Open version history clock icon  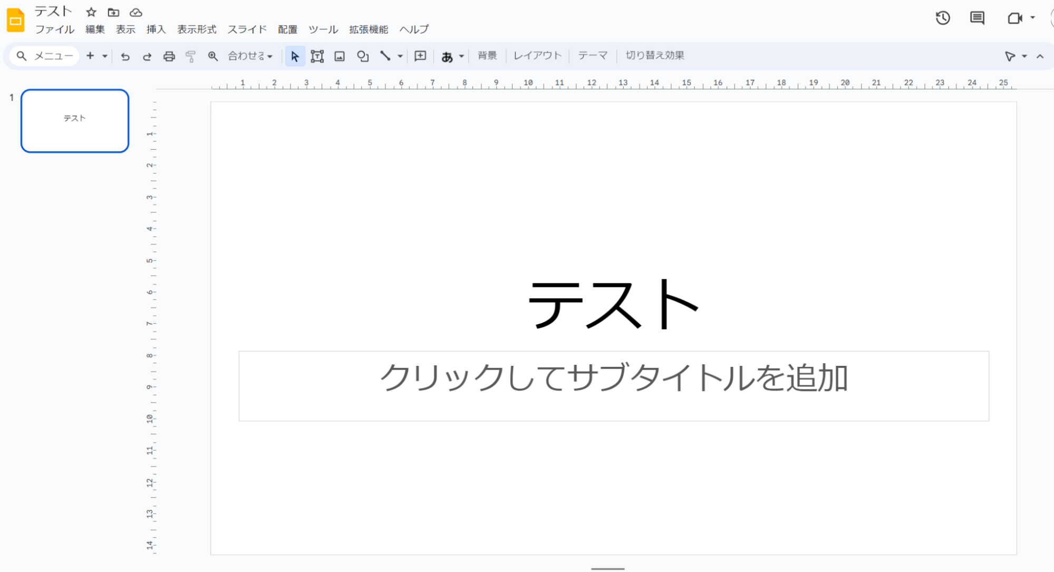point(943,18)
